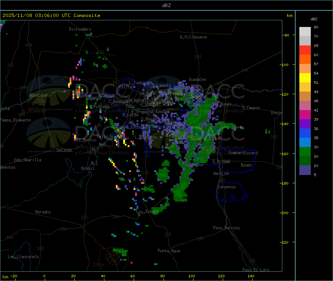Click the Divisadero place label

coord(80,29)
